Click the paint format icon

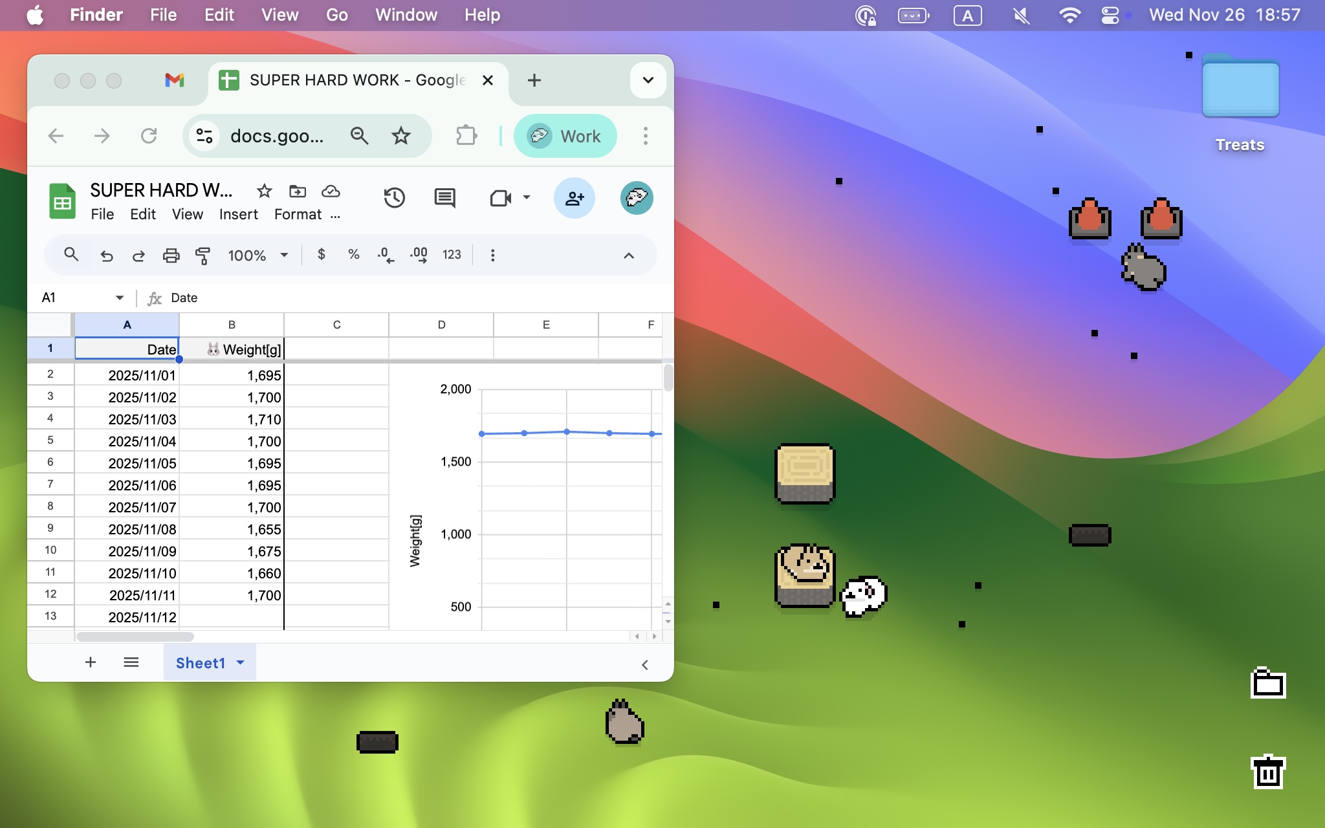tap(203, 256)
